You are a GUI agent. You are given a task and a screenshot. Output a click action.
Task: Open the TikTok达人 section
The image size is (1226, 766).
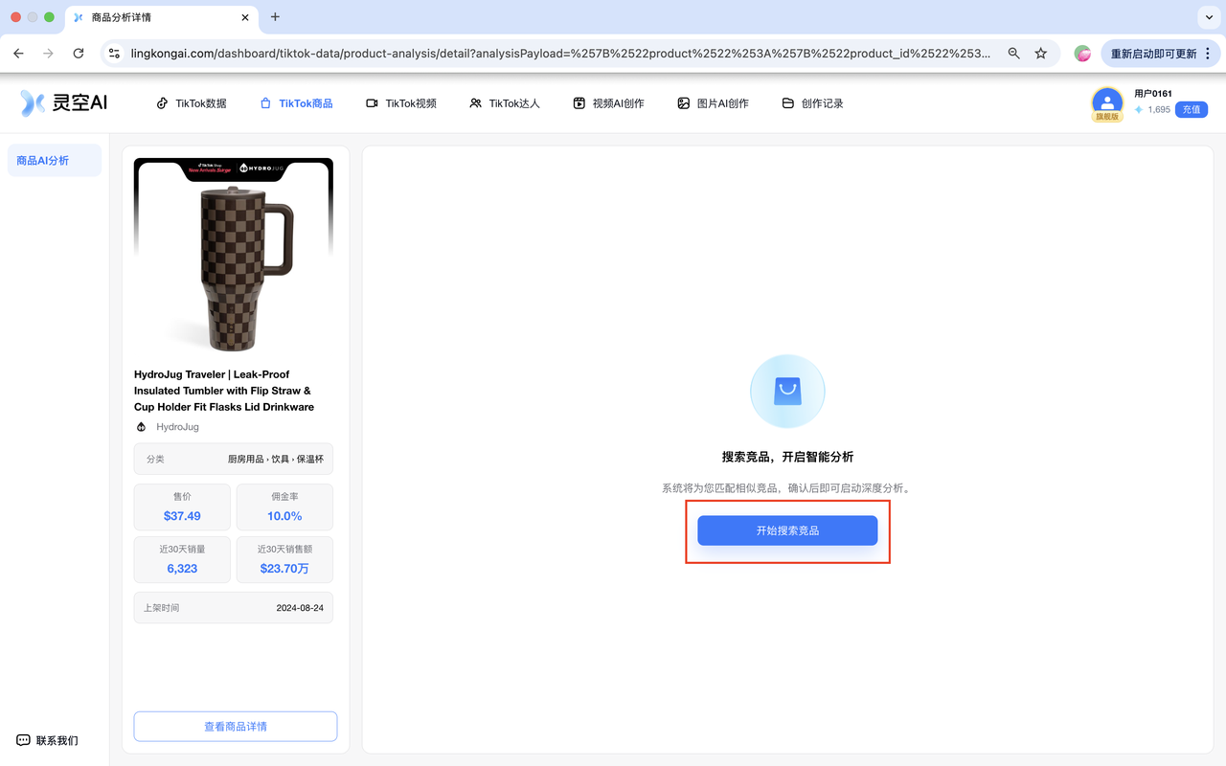click(x=505, y=103)
